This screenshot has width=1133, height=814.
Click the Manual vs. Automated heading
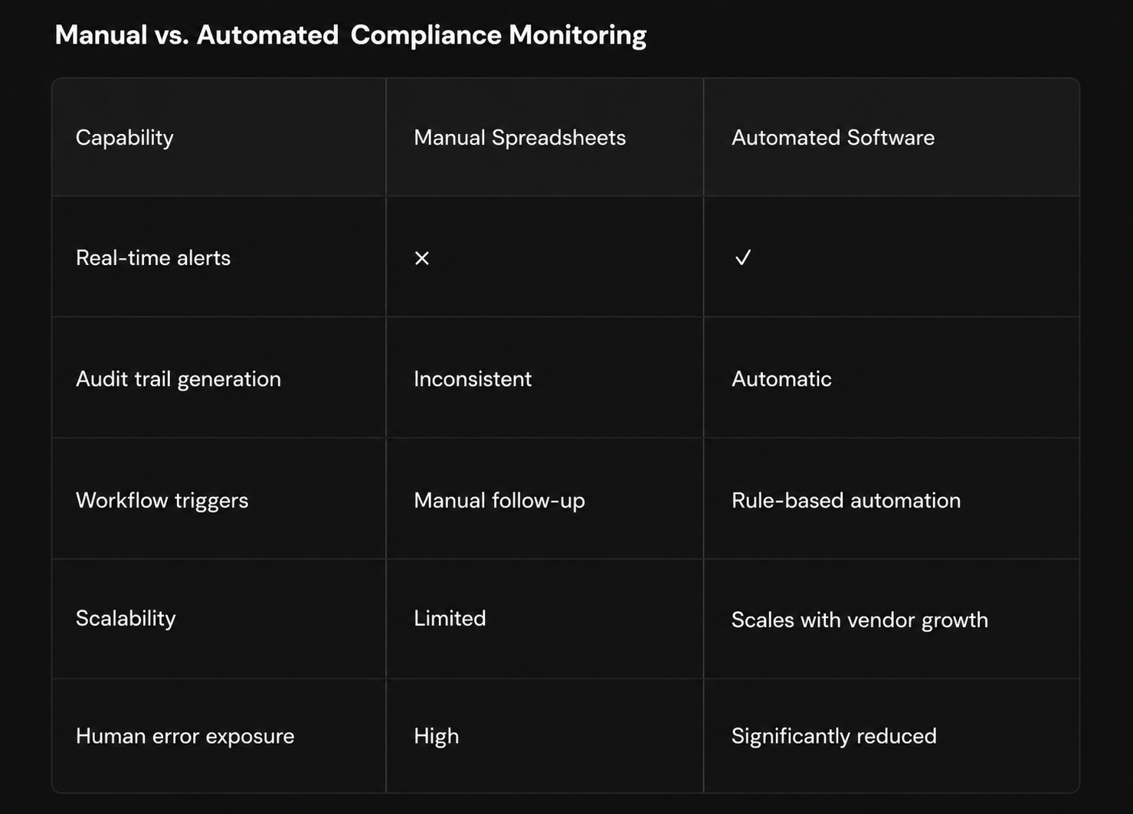point(197,35)
